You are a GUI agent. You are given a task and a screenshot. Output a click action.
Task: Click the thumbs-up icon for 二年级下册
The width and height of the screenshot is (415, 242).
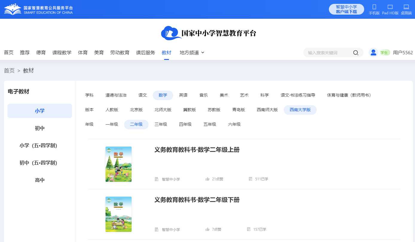tap(208, 229)
